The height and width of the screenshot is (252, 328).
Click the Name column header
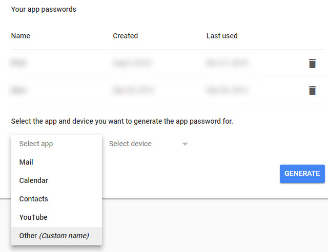coord(20,36)
